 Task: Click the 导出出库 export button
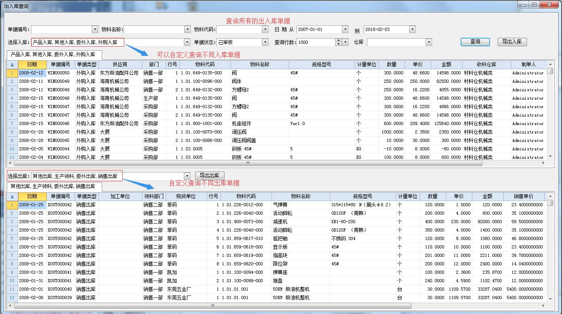210,176
